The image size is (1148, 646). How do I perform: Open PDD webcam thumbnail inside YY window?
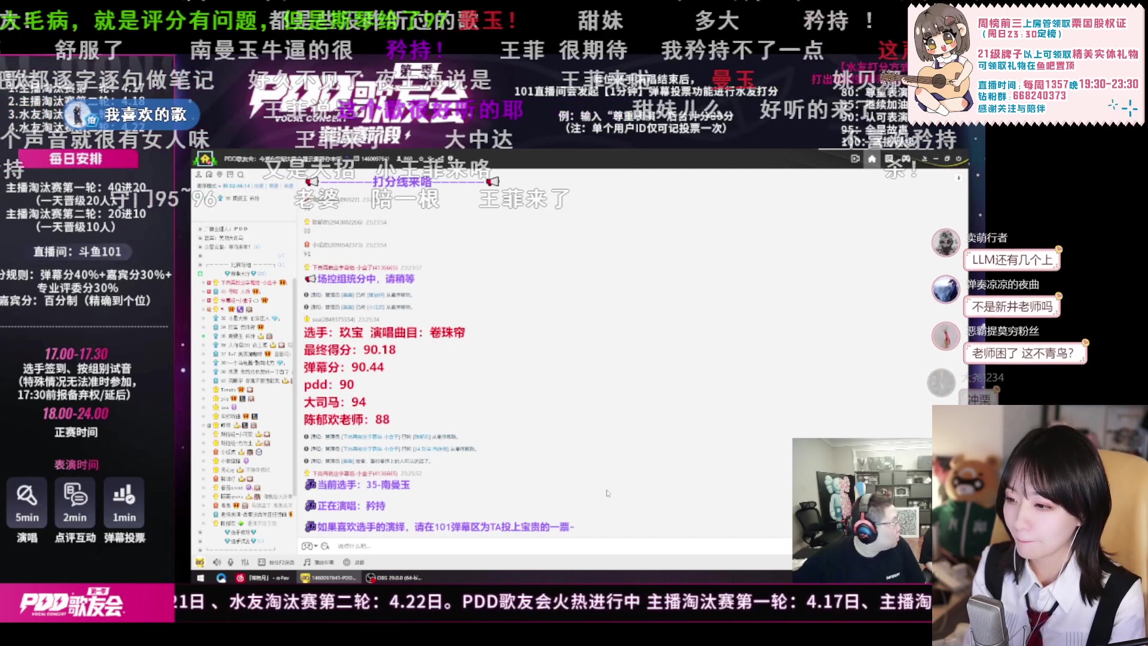click(x=862, y=510)
